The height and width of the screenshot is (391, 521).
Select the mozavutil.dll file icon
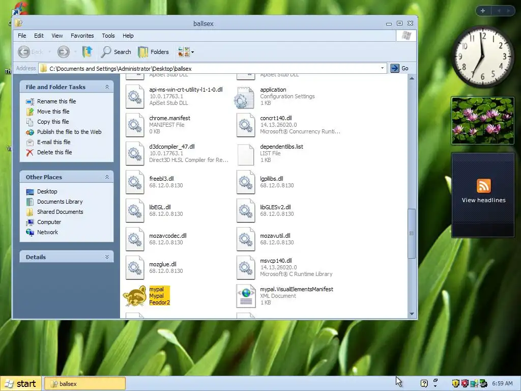(246, 239)
